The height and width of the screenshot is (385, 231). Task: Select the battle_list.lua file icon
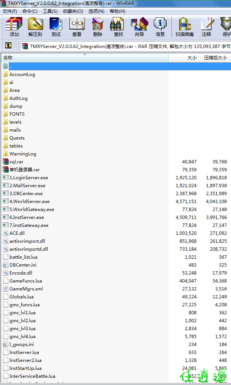click(x=5, y=257)
